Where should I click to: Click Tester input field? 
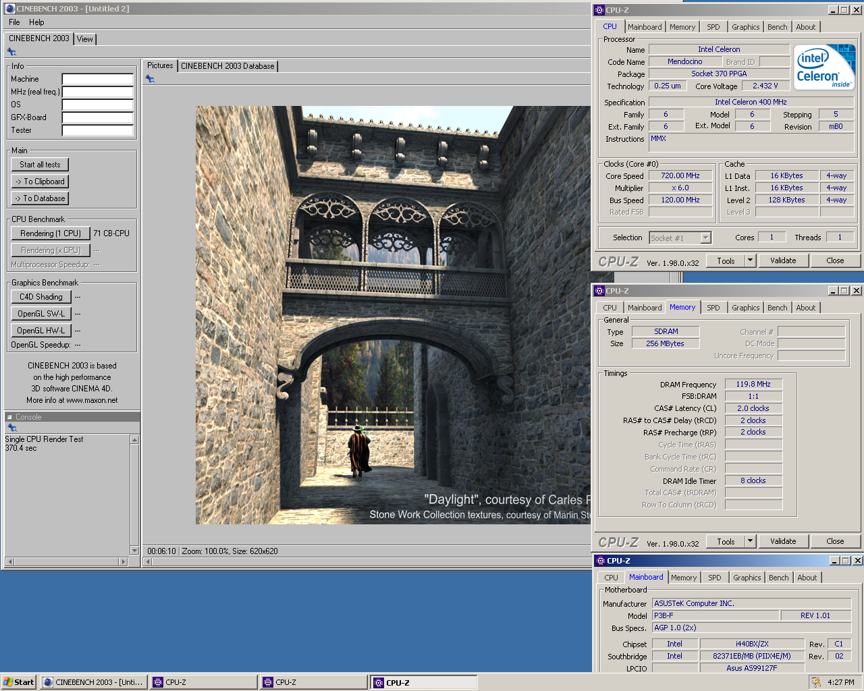(98, 130)
